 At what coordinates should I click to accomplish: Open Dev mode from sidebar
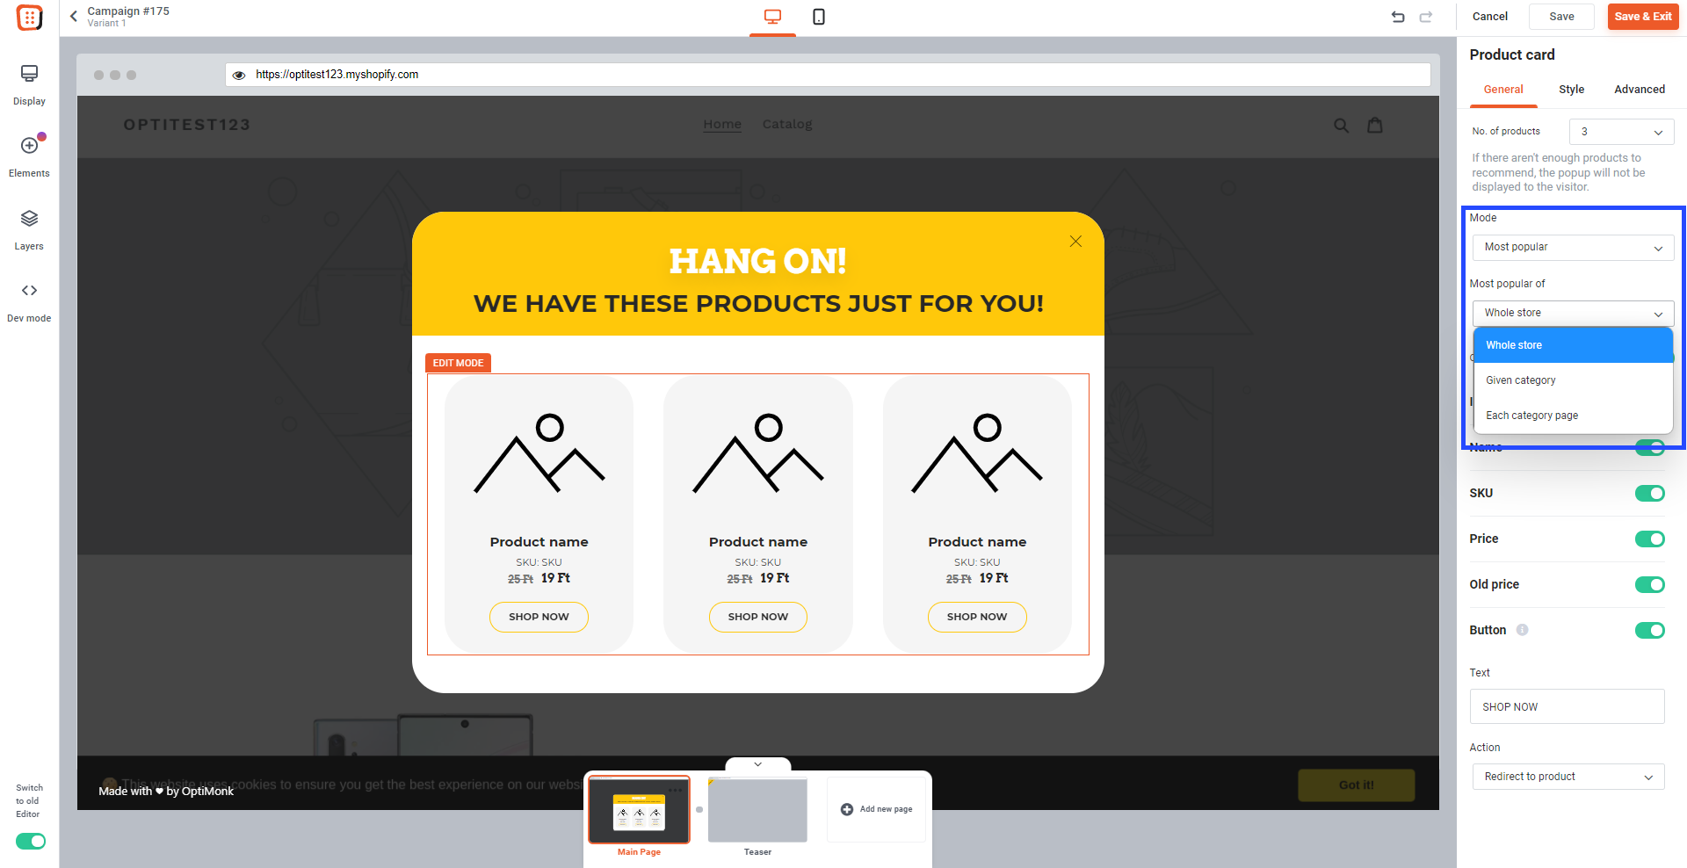coord(29,302)
